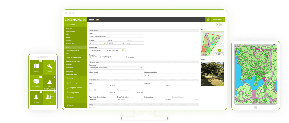Viewport: 289px width, 123px height.
Task: Expand the Non compliance menu section
Action: pos(75,83)
